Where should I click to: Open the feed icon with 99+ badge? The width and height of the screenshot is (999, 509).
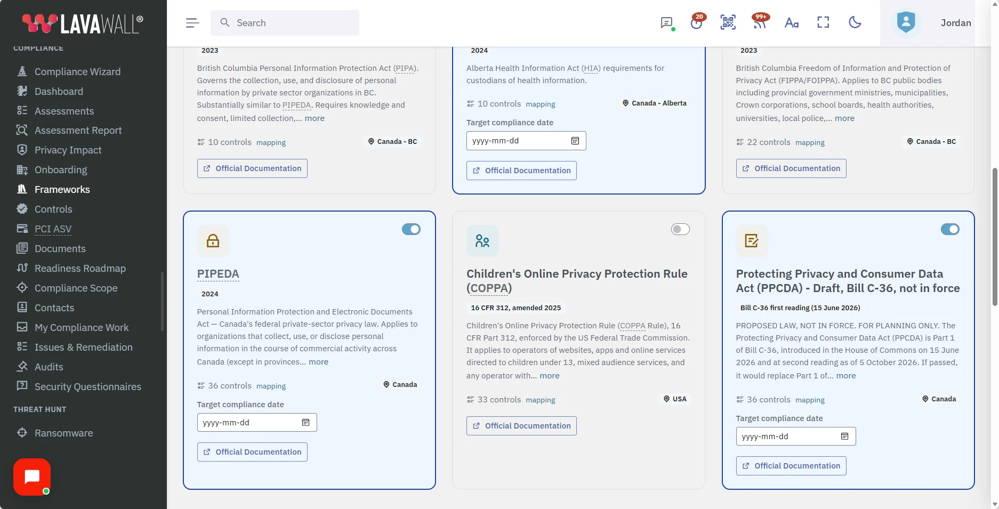point(760,22)
